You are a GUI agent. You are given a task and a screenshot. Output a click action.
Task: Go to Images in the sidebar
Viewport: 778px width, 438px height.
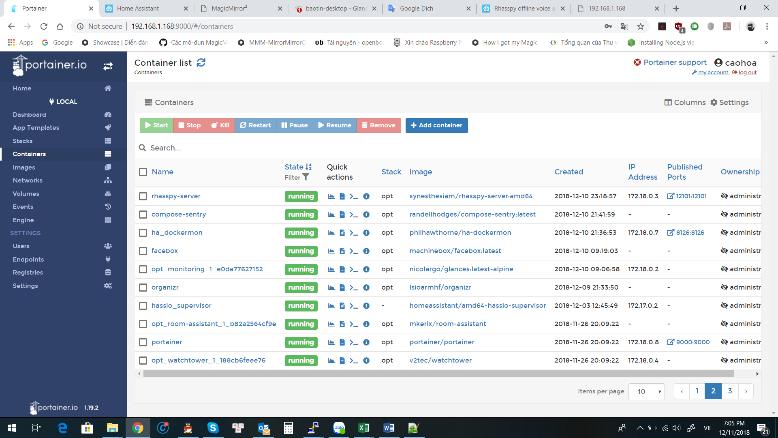click(24, 167)
